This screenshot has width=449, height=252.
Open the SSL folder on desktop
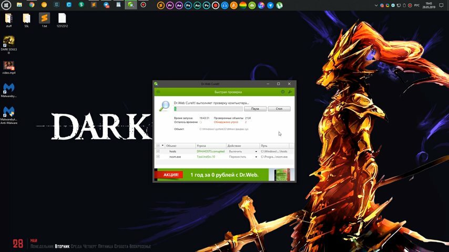click(x=27, y=20)
